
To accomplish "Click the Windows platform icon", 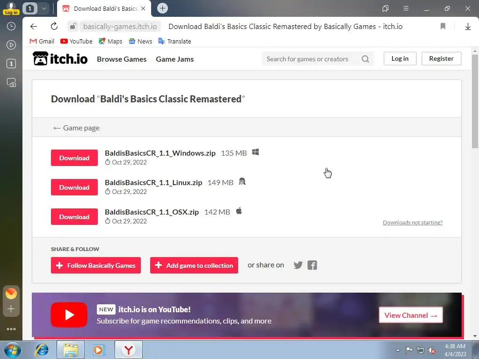I will (x=255, y=152).
